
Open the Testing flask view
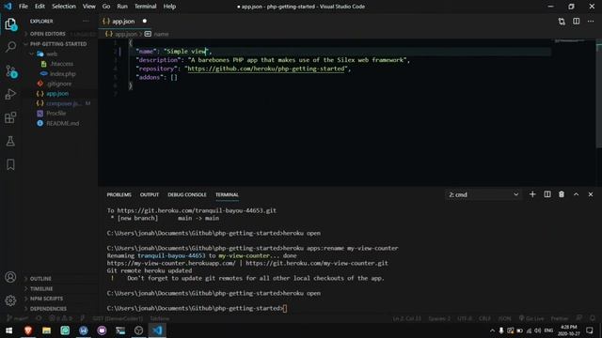[x=10, y=141]
